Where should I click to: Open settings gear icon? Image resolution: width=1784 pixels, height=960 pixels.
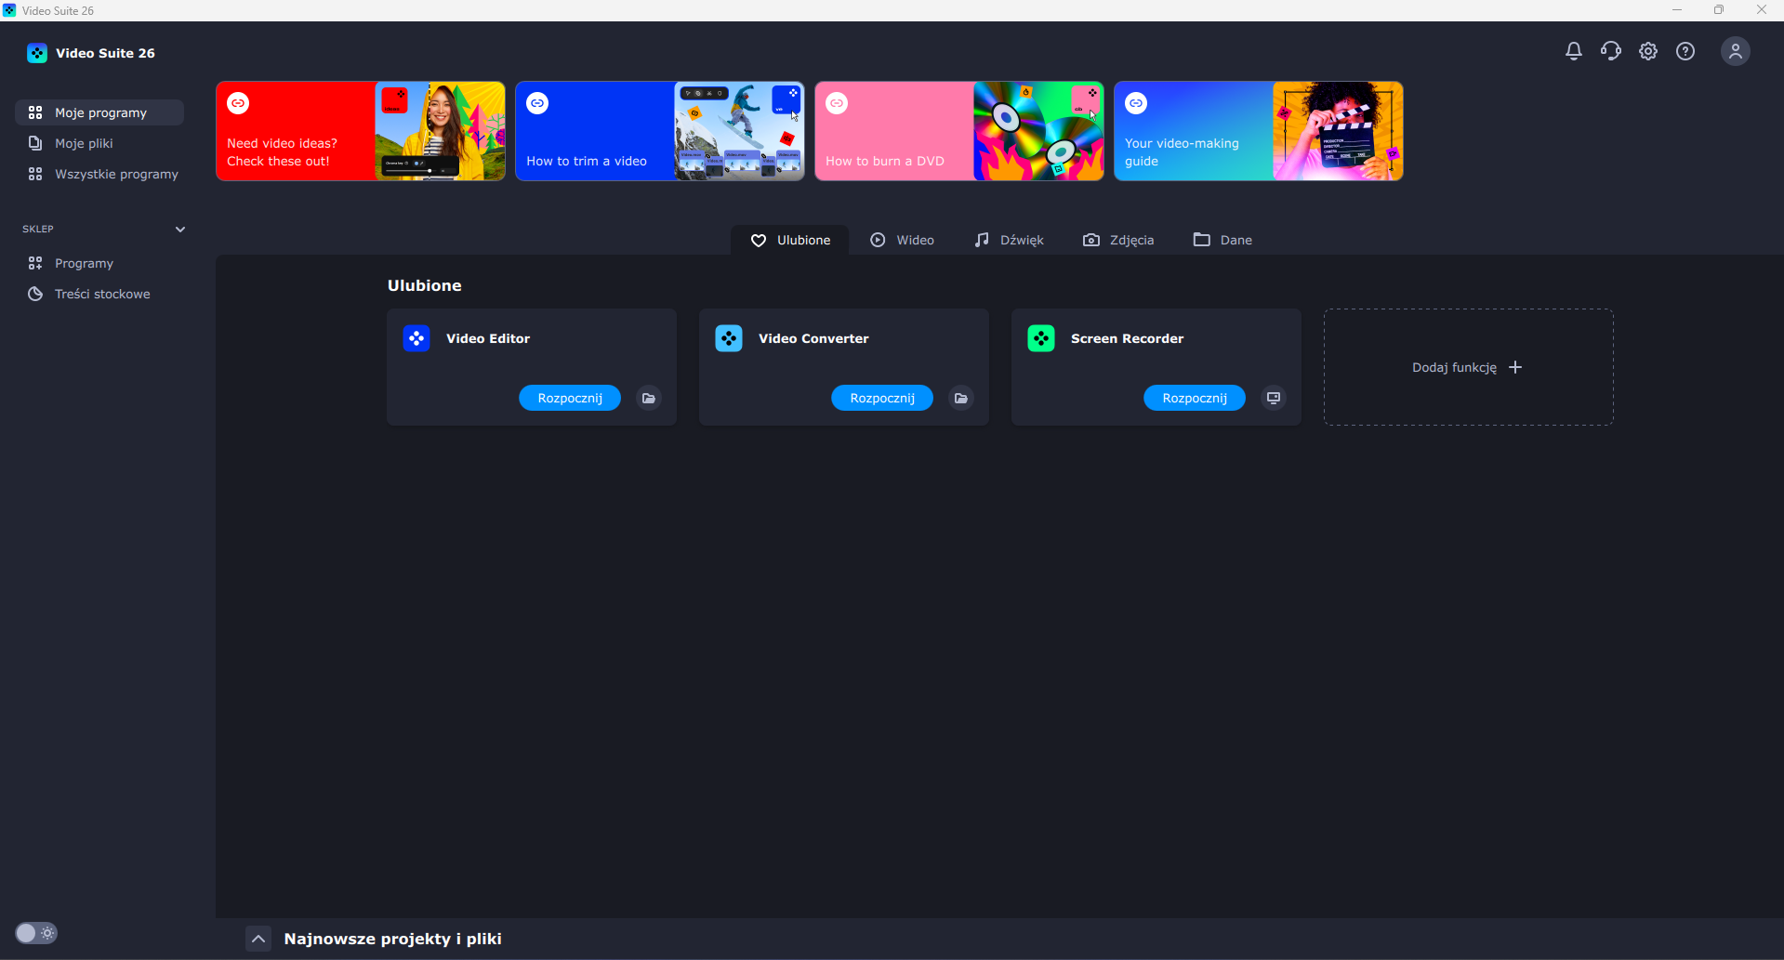pos(1647,51)
